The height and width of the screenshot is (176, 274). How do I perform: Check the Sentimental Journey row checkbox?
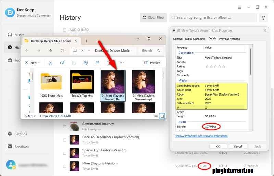pyautogui.click(x=64, y=127)
